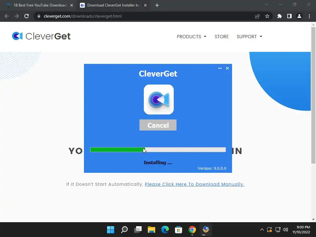Click the CleverGet app icon in installer
The width and height of the screenshot is (316, 237).
159,100
